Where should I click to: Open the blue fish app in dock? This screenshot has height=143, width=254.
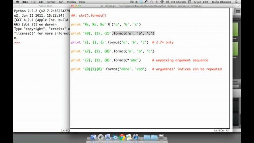point(115,137)
